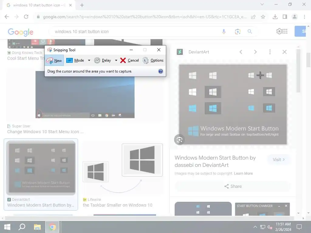Open the Taskbar Smaller on Windows 10 link

point(118,205)
